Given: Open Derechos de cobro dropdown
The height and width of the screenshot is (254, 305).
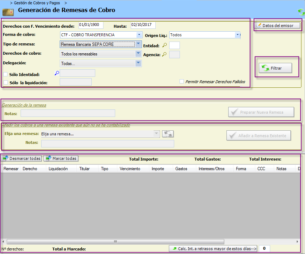Looking at the screenshot, I should (x=138, y=54).
